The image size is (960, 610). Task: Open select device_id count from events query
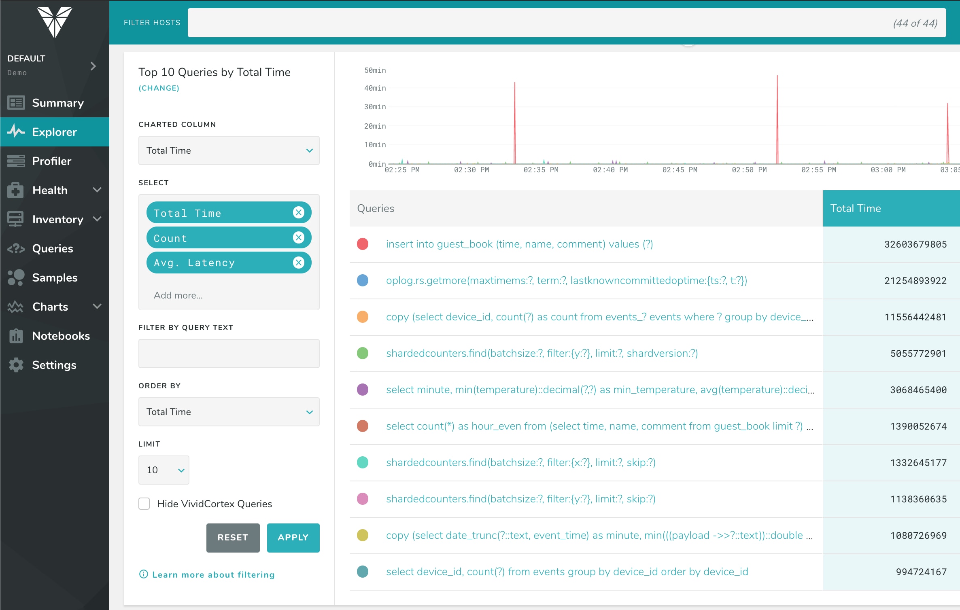[x=567, y=572]
